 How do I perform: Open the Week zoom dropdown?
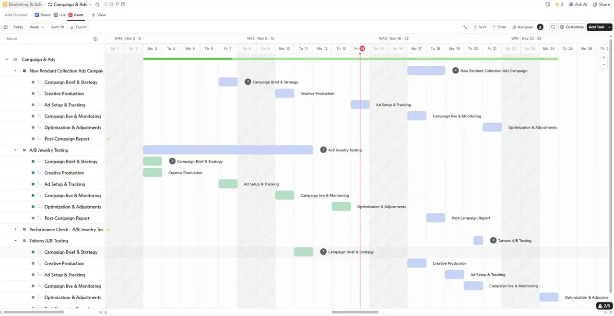(36, 27)
